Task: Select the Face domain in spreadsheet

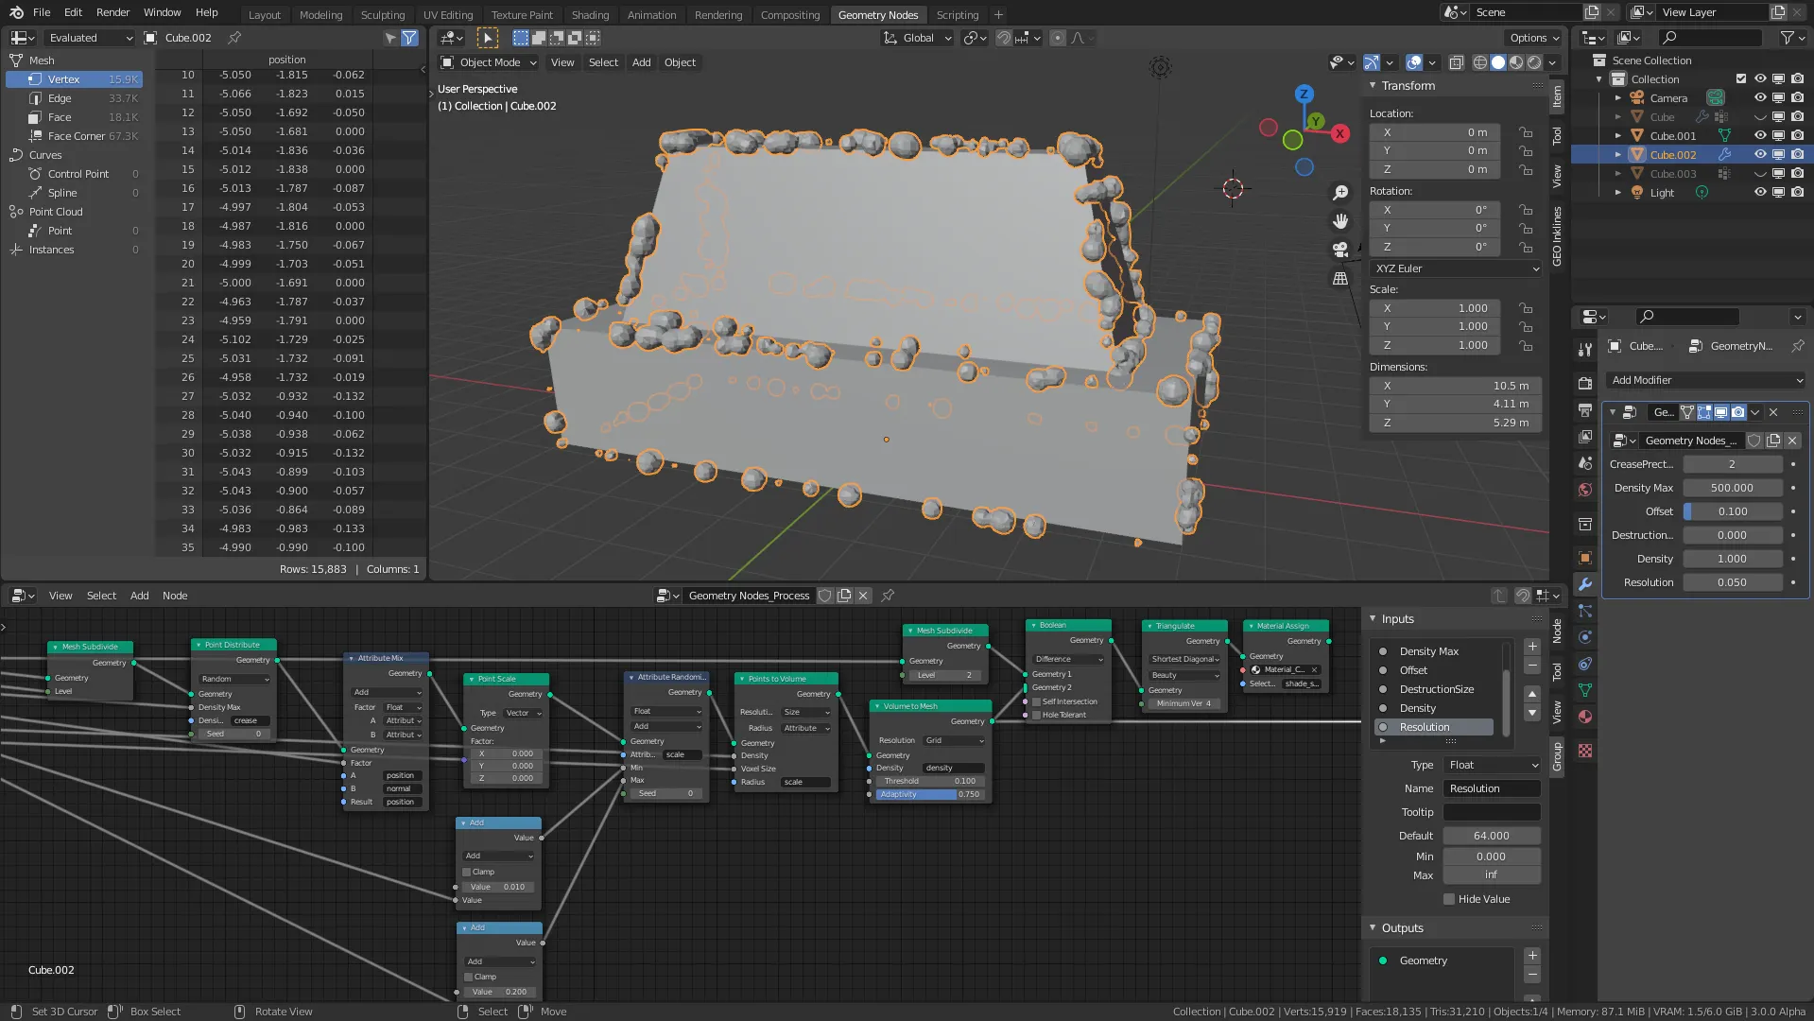Action: coord(60,117)
